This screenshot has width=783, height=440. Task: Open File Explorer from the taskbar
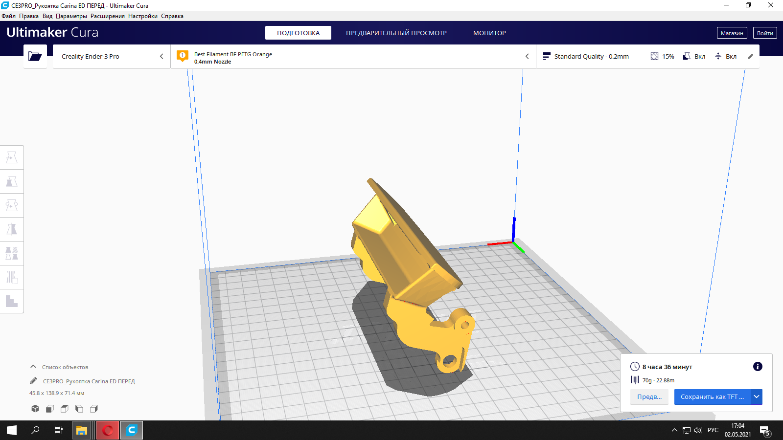82,430
